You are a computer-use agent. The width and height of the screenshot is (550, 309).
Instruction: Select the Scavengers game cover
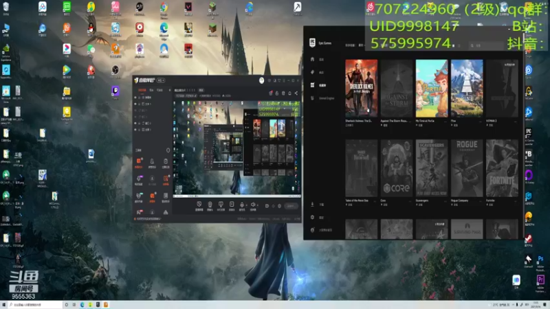432,168
